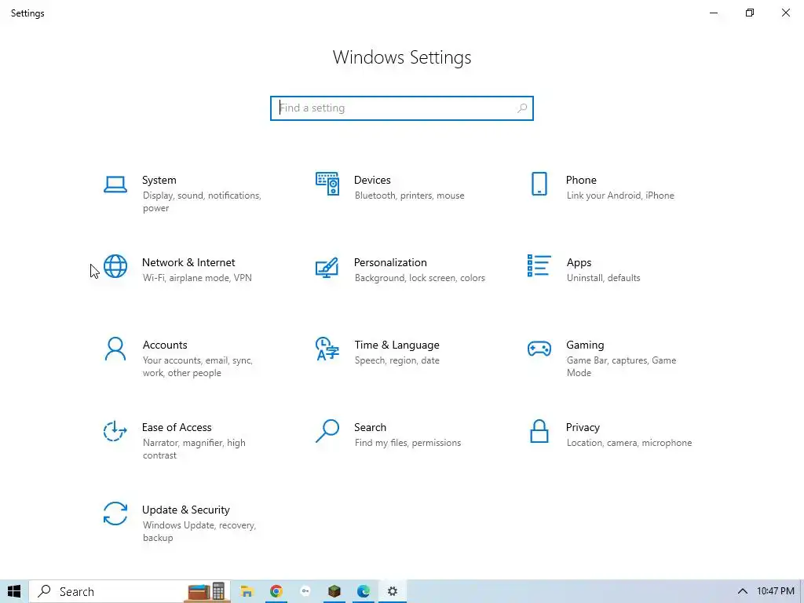Open the search highlights wallet and calculator image
This screenshot has height=603, width=804.
point(206,591)
